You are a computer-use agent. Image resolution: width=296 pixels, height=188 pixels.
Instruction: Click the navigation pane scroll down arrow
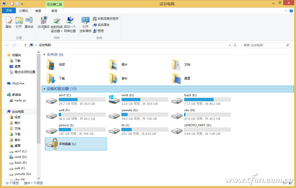click(38, 178)
